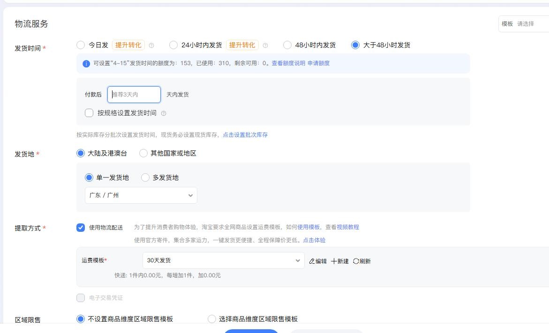Screen dimensions: 549x333
Task: Focus the 付款后 days input field
Action: 134,95
